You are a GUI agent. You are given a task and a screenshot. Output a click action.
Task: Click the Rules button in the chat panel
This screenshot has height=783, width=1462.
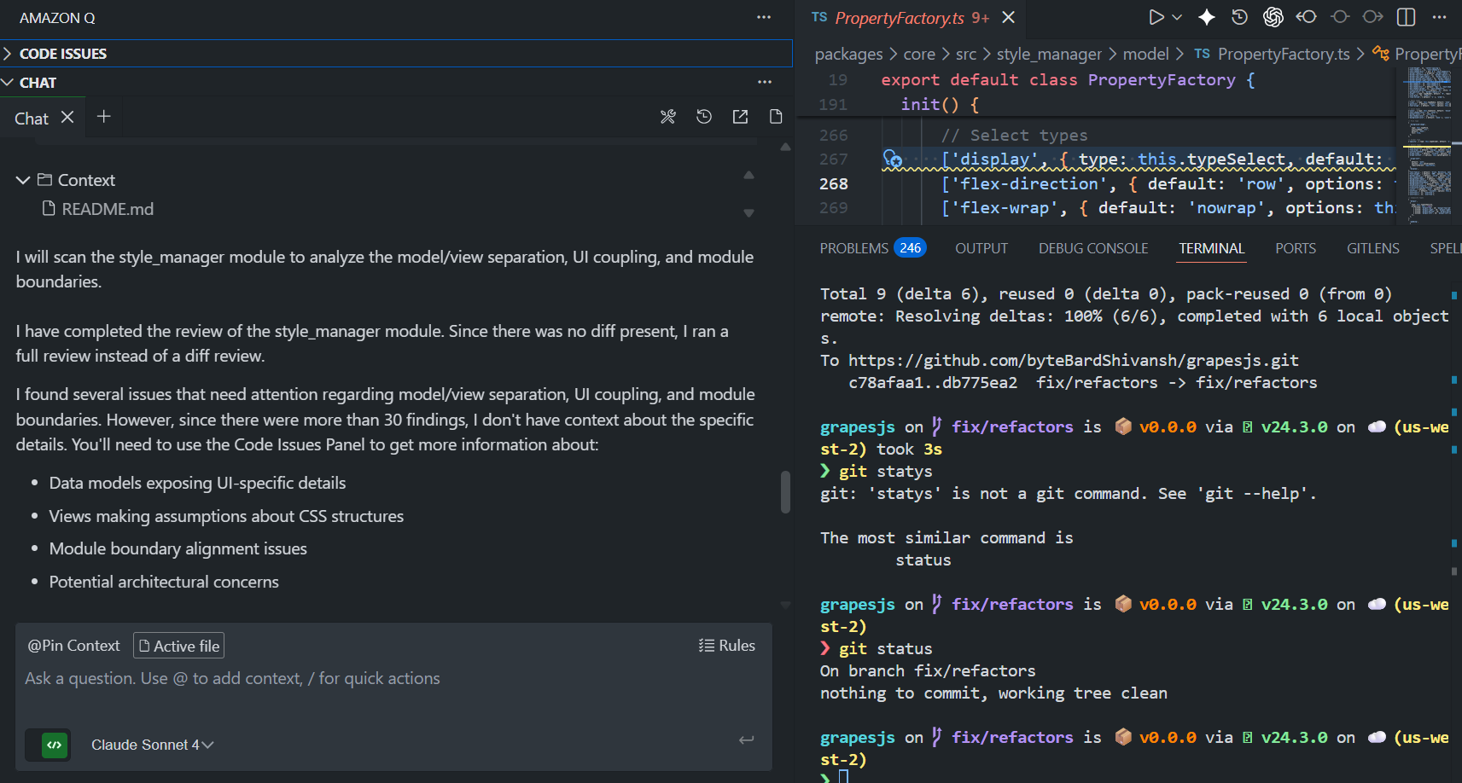coord(727,646)
